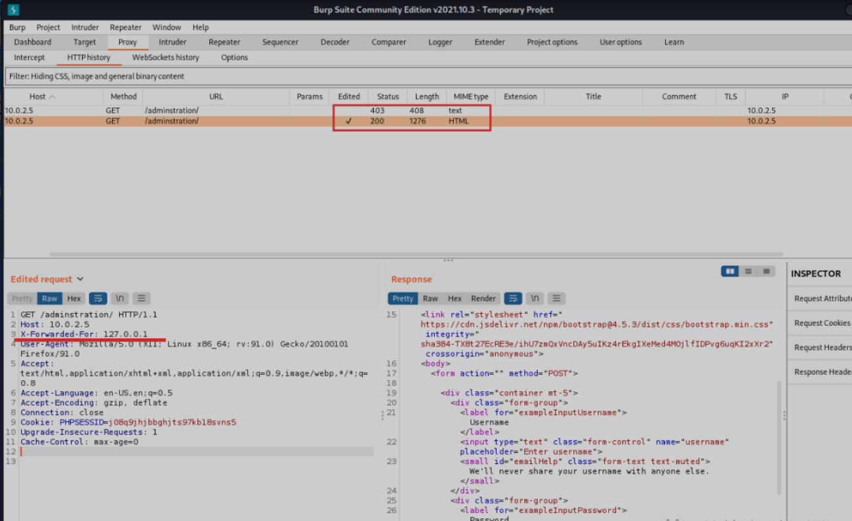Open the Burp menu
Image resolution: width=852 pixels, height=521 pixels.
(17, 27)
